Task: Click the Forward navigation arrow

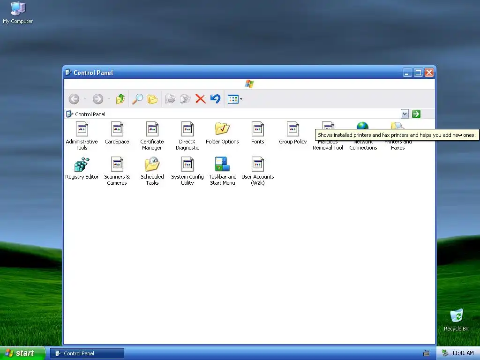Action: pos(98,99)
